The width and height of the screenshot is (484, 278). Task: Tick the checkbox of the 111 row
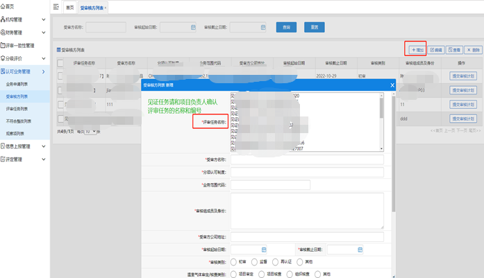pos(60,105)
